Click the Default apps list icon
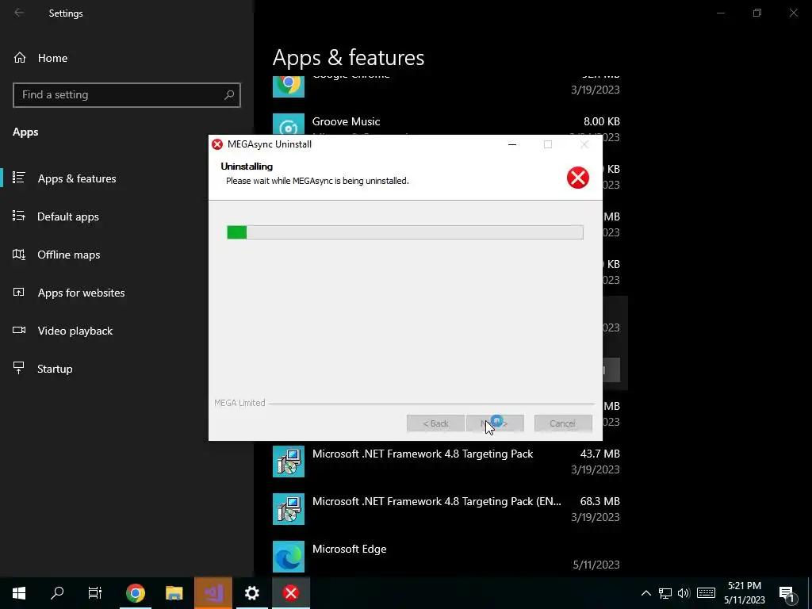The width and height of the screenshot is (812, 609). click(19, 216)
